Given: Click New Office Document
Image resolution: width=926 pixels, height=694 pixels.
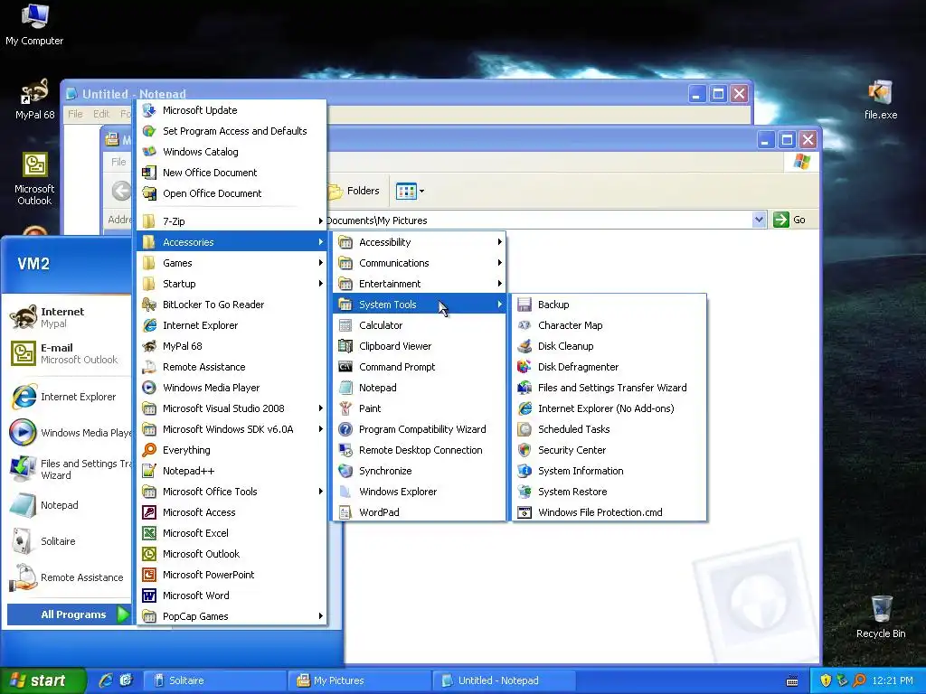Looking at the screenshot, I should pos(231,173).
